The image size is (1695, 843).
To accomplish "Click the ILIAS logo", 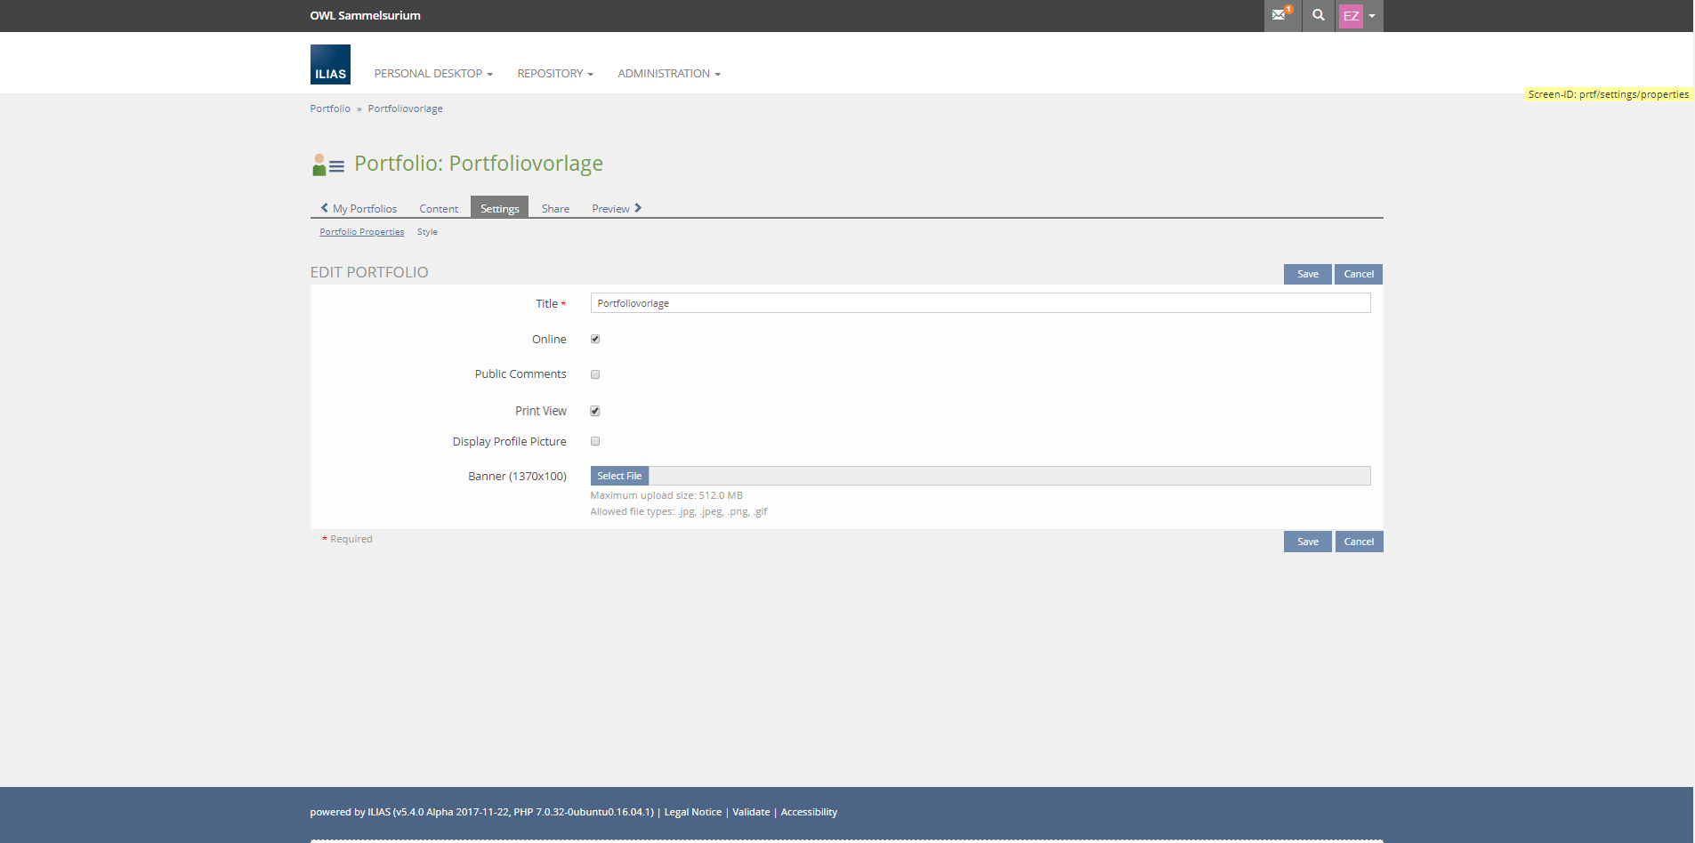I will [x=330, y=65].
